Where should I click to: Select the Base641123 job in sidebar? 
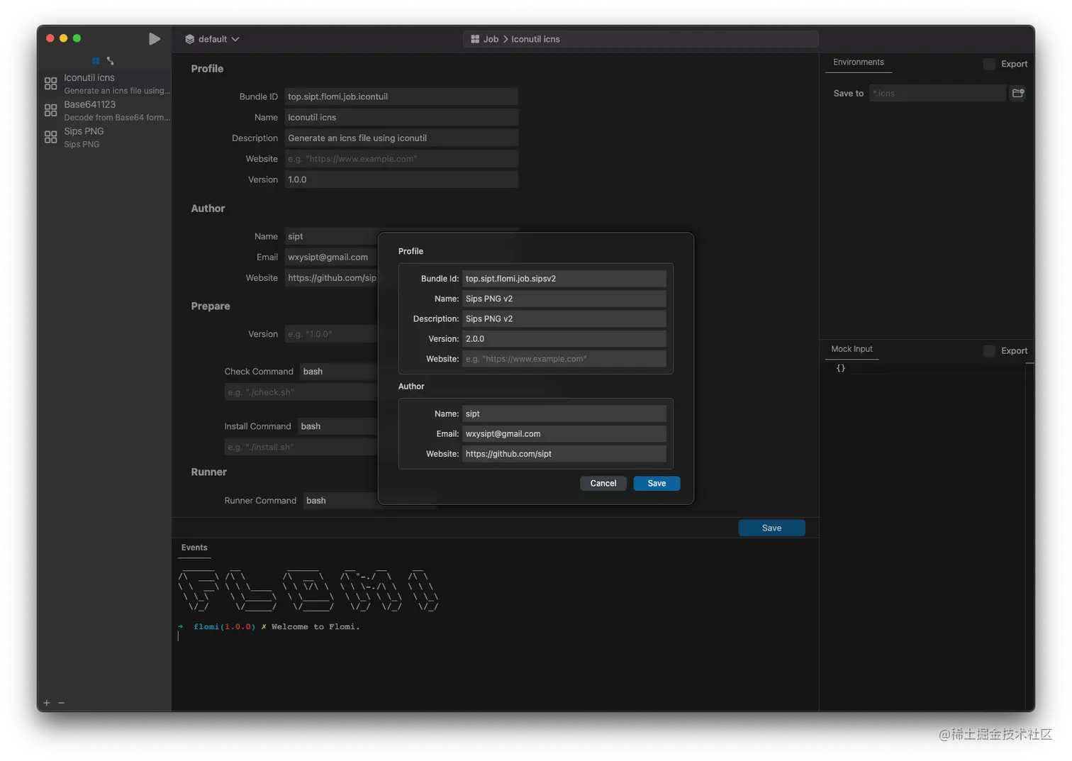coord(105,110)
